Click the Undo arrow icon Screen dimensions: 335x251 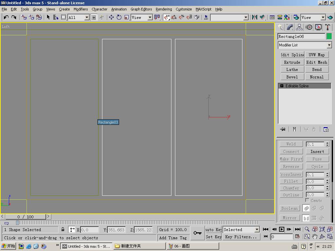click(6, 17)
